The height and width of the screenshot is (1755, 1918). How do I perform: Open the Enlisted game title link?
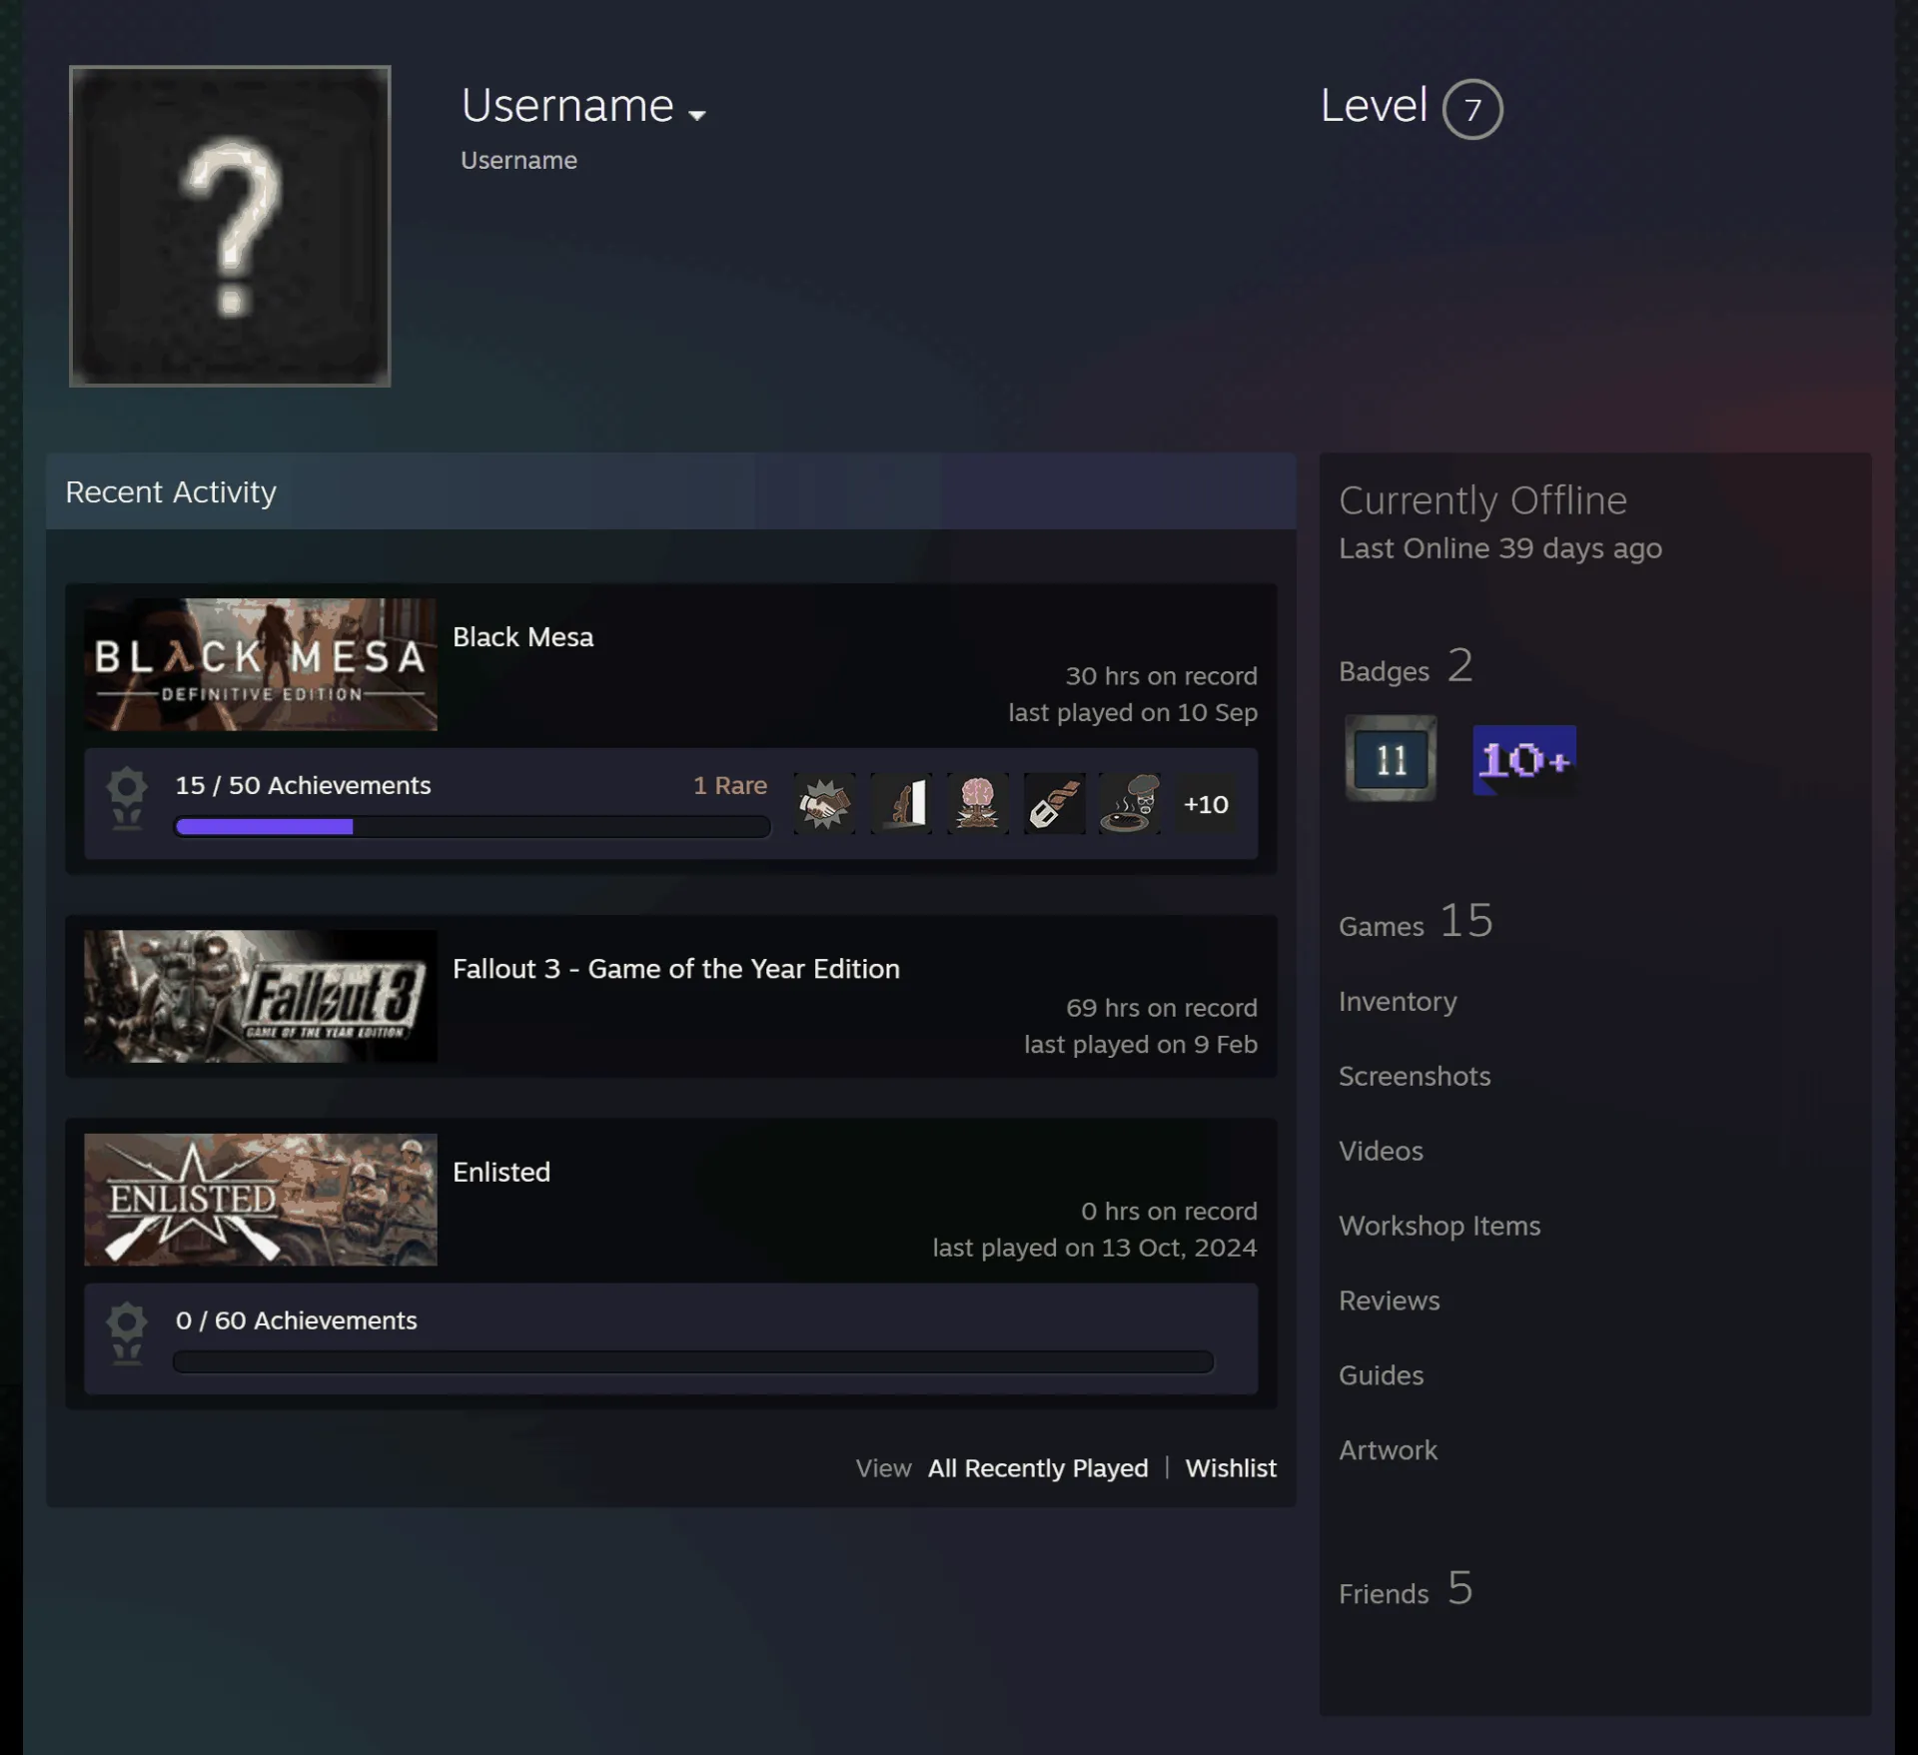(501, 1172)
